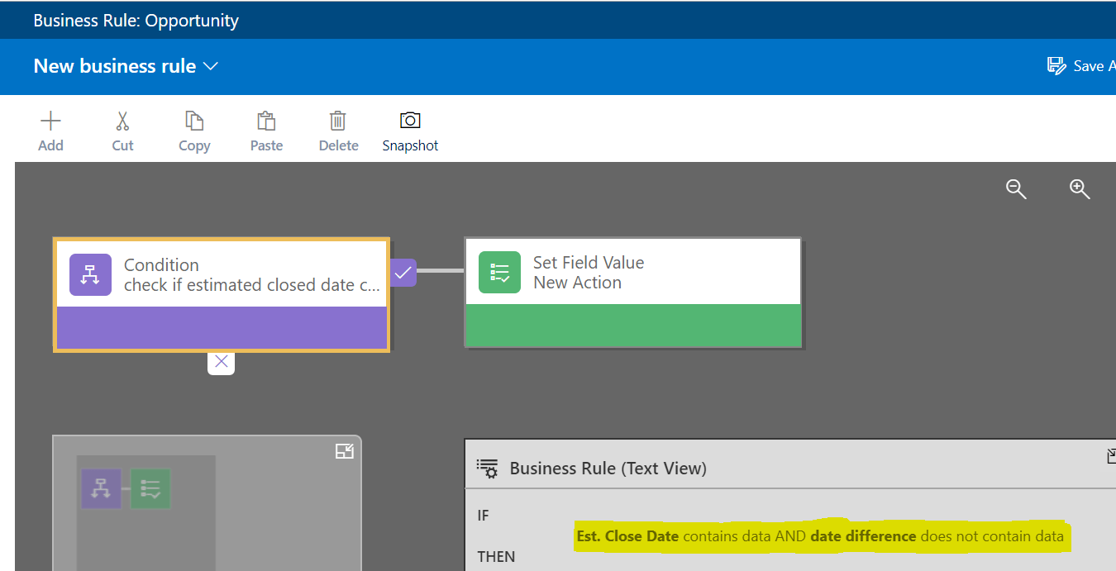This screenshot has width=1116, height=571.
Task: Click the Paste clipboard icon
Action: (x=266, y=121)
